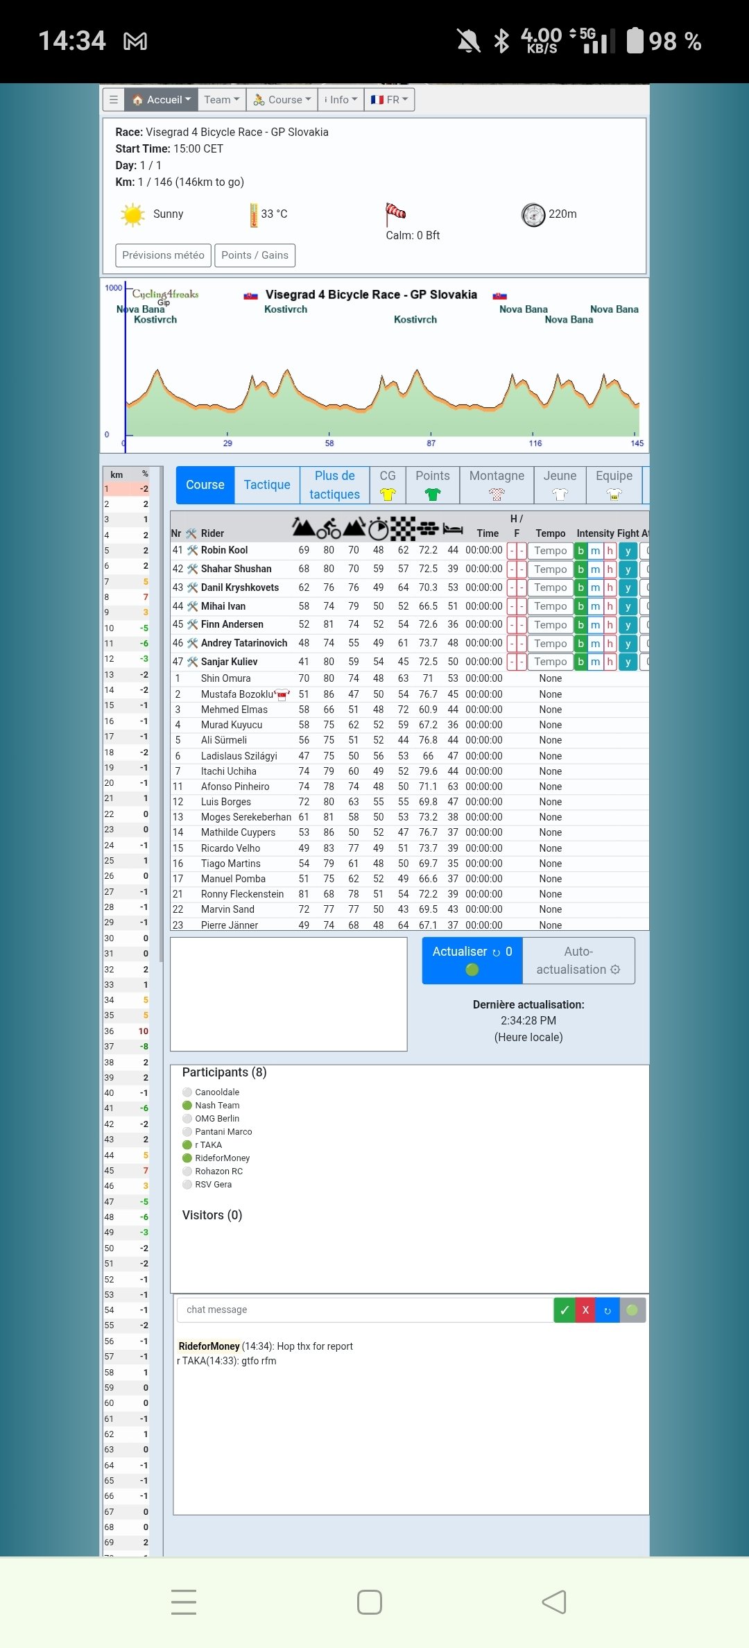749x1648 pixels.
Task: Open the Montagne polka-dot jersey tab
Action: coord(497,485)
